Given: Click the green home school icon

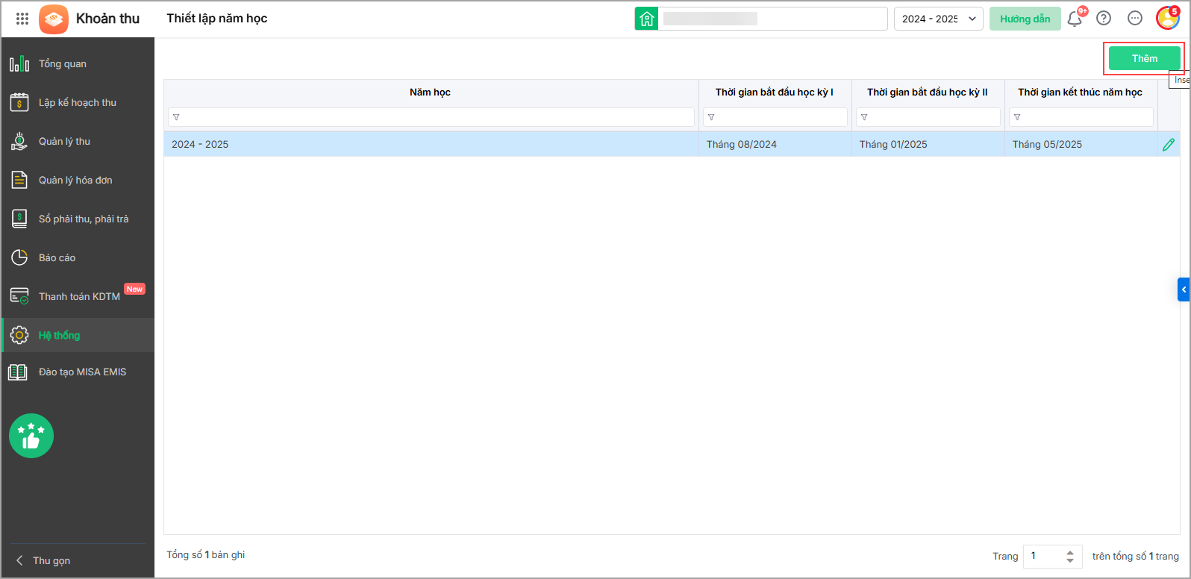Looking at the screenshot, I should pyautogui.click(x=646, y=19).
